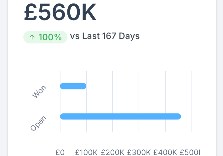Click the Won category label

coord(39,92)
